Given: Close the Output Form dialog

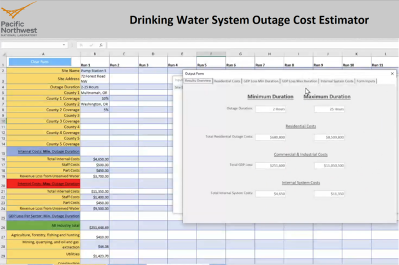Looking at the screenshot, I should [x=392, y=73].
